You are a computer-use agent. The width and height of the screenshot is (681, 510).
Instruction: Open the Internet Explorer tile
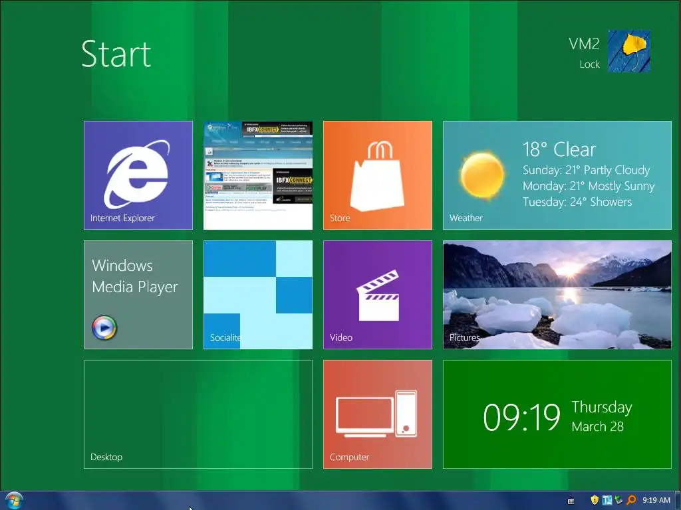point(138,175)
